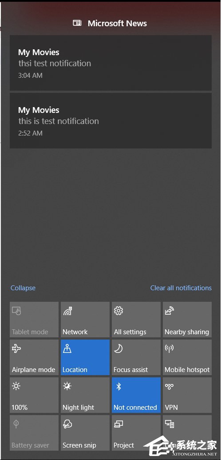Collapse the quick actions panel

(x=23, y=288)
